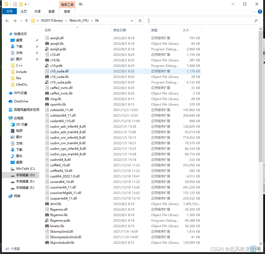Collapse the ribbon with chevron
This screenshot has height=254, width=265.
254,12
